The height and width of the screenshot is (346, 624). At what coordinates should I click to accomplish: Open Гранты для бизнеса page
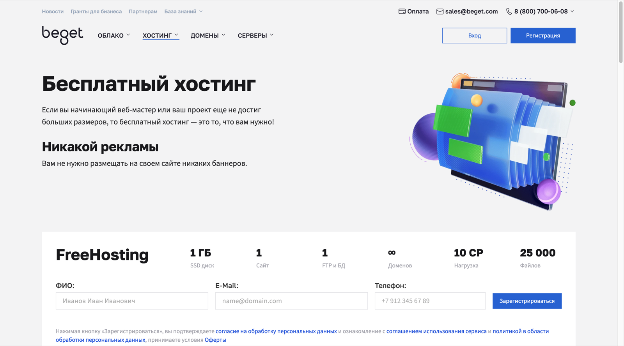pyautogui.click(x=96, y=11)
